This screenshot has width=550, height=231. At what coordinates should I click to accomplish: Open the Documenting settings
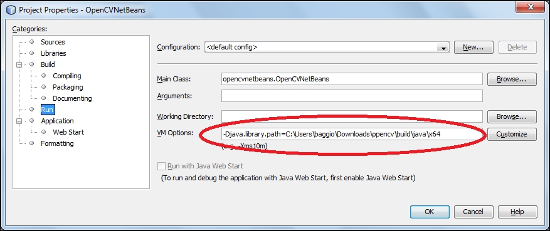click(x=72, y=98)
